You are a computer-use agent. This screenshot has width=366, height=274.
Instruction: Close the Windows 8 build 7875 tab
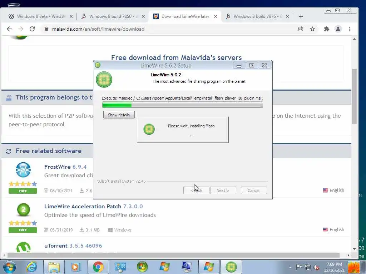point(287,16)
